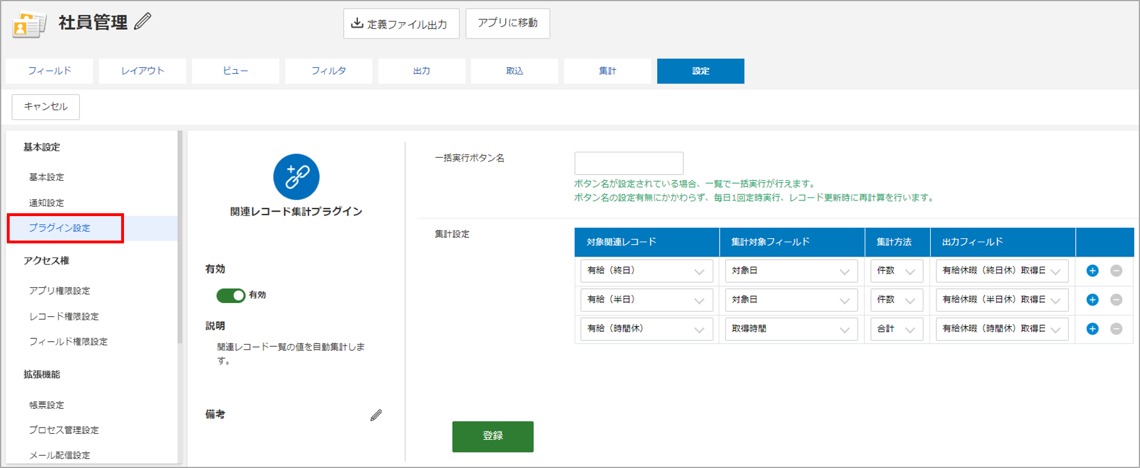Open 件数 method dropdown in 有給（終日） row
The width and height of the screenshot is (1140, 468).
(897, 271)
